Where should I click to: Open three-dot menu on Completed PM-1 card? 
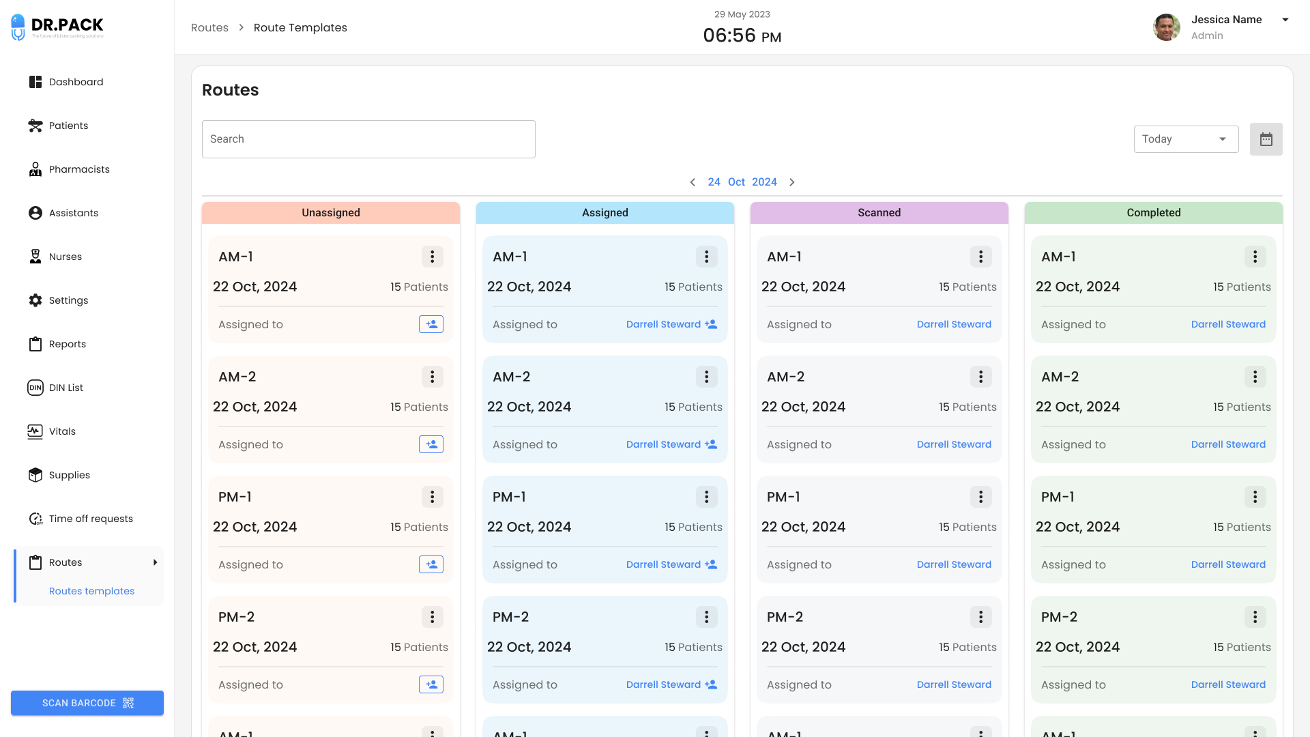point(1255,497)
